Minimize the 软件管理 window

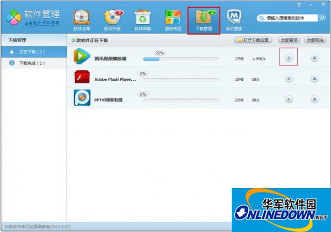coord(311,5)
